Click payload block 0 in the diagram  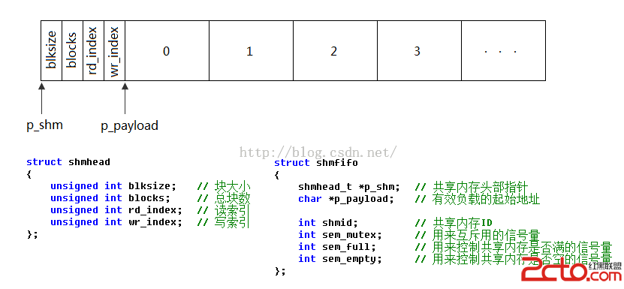pyautogui.click(x=167, y=50)
